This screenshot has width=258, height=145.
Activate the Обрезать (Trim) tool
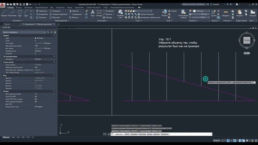(x=74, y=11)
